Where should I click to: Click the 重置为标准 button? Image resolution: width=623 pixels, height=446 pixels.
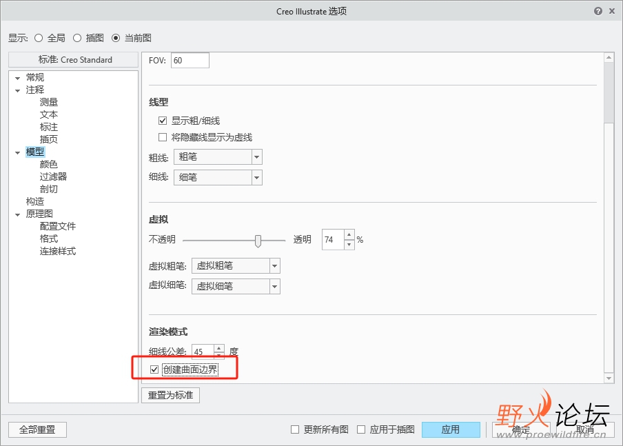pyautogui.click(x=170, y=395)
